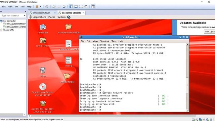Open the terminal File menu
Screen dimensions: 215x121
tap(82, 41)
